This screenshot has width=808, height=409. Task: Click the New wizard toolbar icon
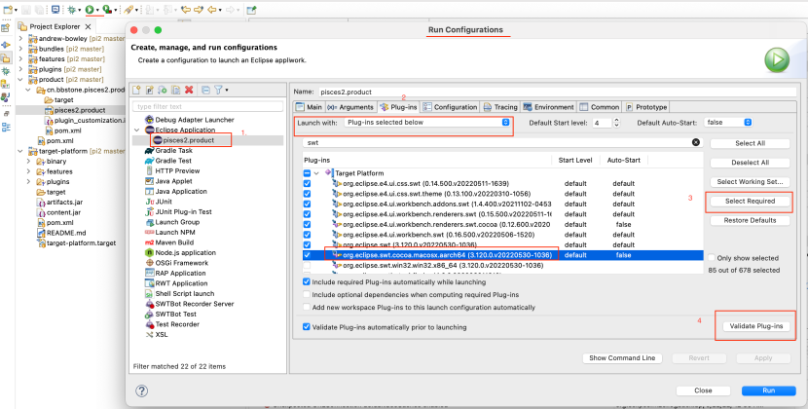click(7, 10)
